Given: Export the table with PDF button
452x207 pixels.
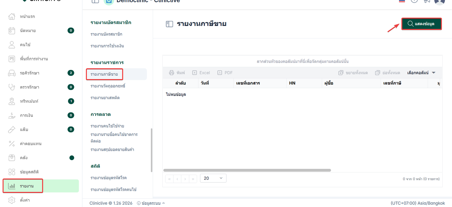Looking at the screenshot, I should (225, 73).
